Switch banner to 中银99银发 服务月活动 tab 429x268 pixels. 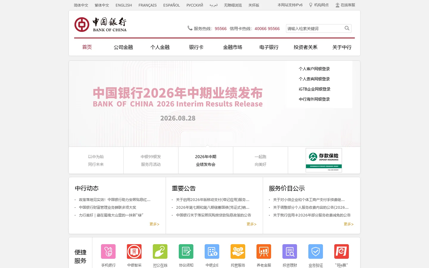point(151,160)
